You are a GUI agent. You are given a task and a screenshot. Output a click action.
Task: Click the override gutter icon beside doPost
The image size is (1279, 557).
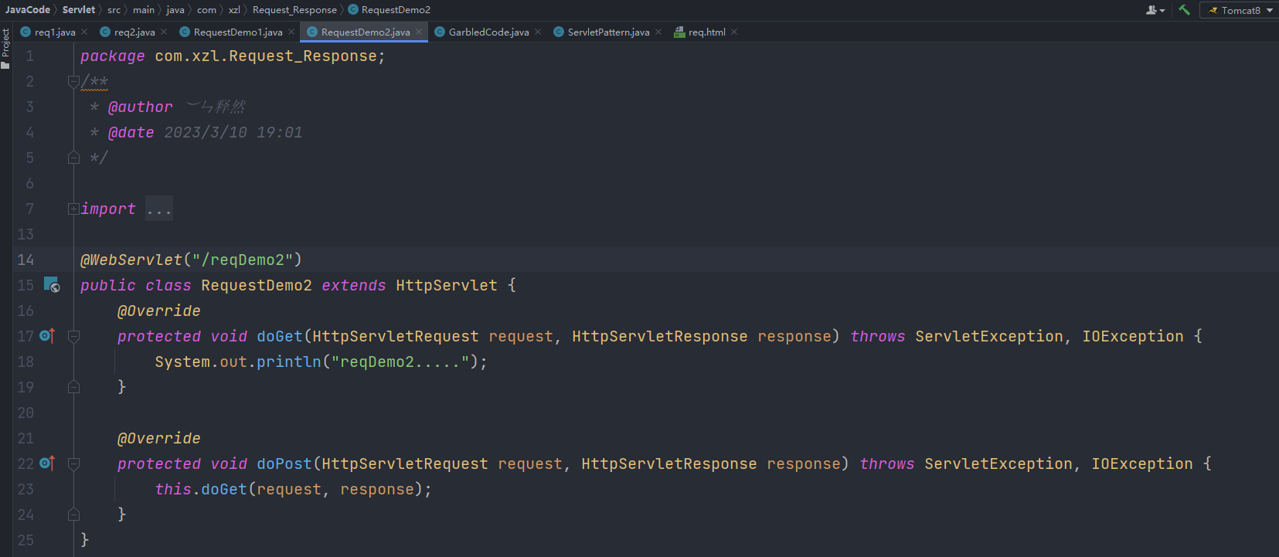47,464
